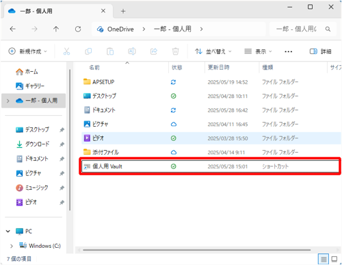
Task: Open the 並べ替え sort dropdown
Action: [213, 51]
